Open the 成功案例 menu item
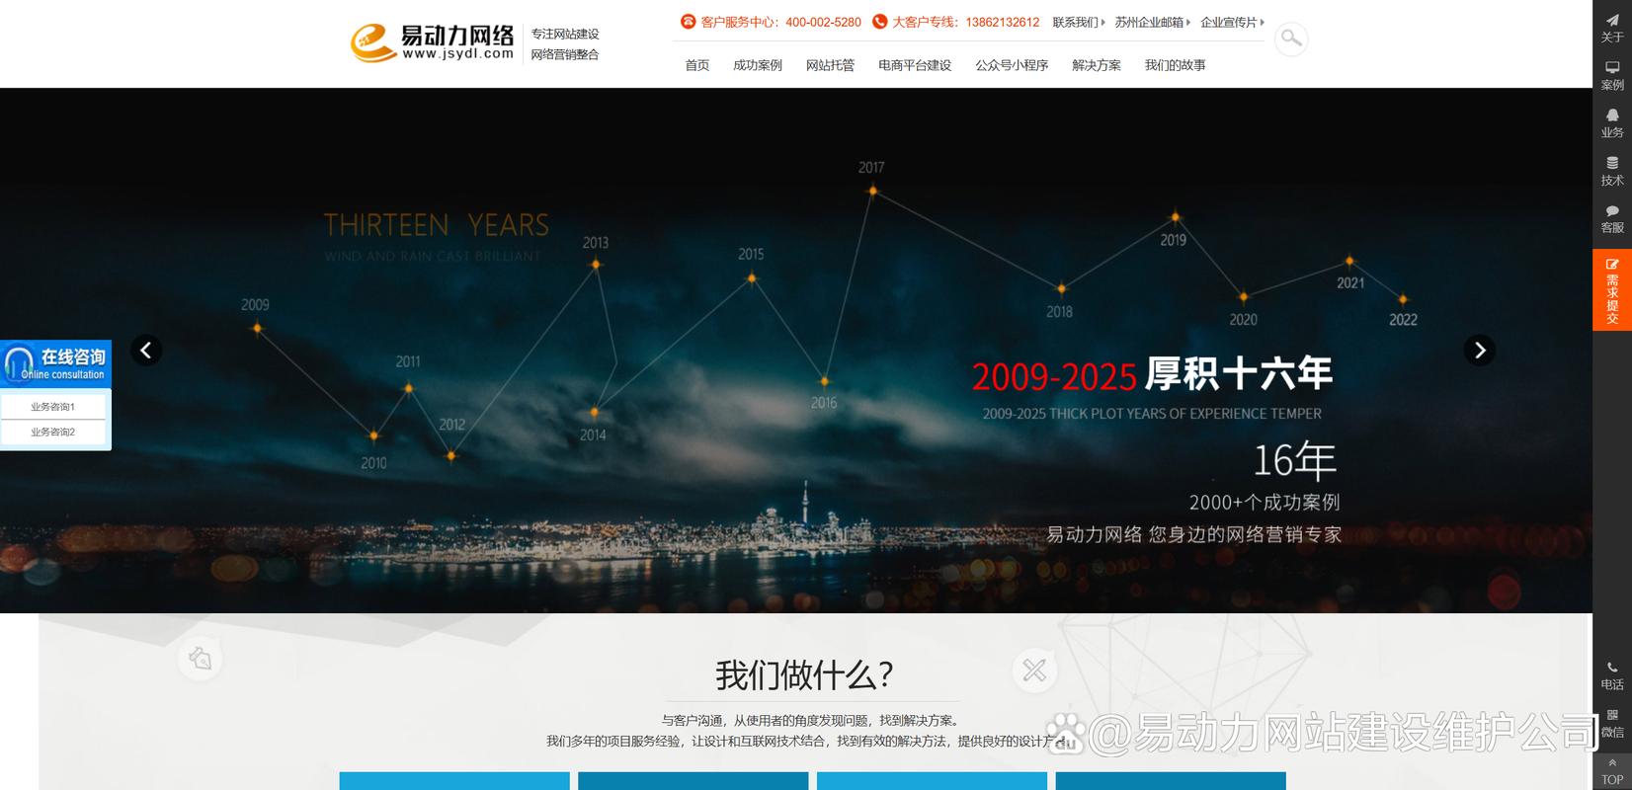Viewport: 1632px width, 790px height. point(758,65)
